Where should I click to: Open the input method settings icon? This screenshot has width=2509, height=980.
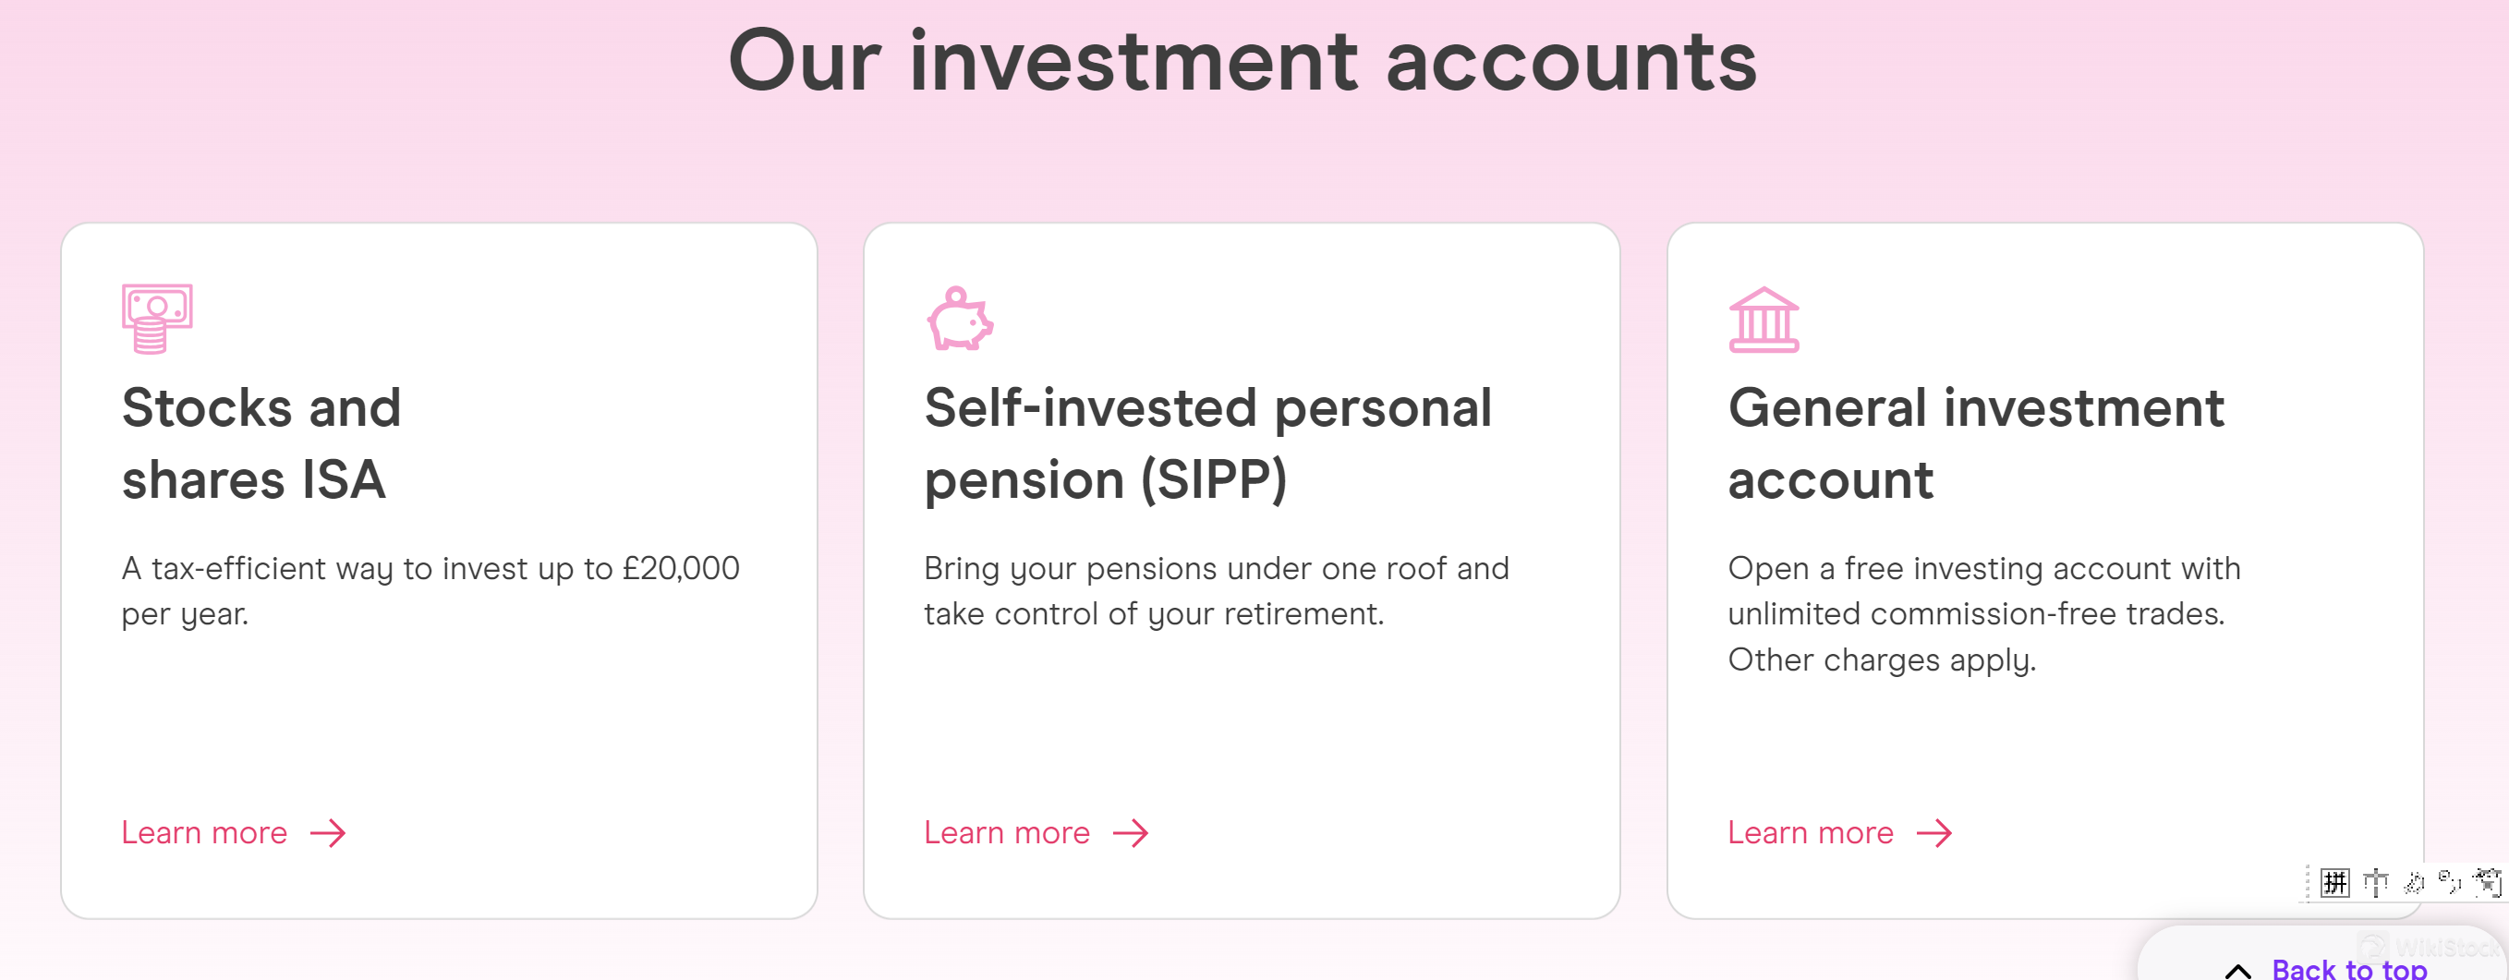click(2488, 883)
